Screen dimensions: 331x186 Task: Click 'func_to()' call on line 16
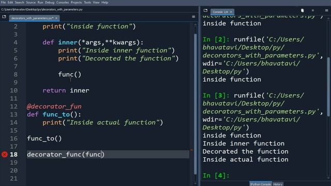[x=44, y=138]
